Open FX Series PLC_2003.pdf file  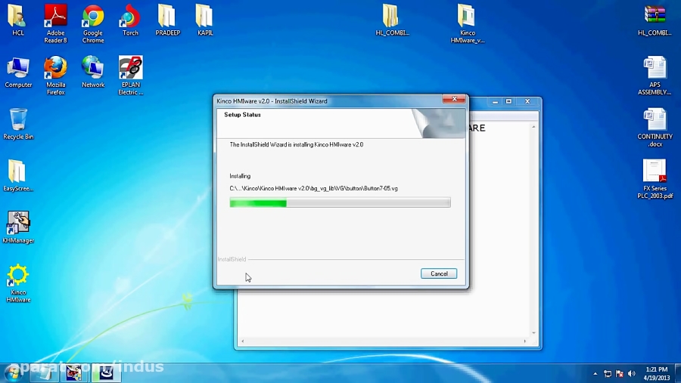tap(655, 179)
